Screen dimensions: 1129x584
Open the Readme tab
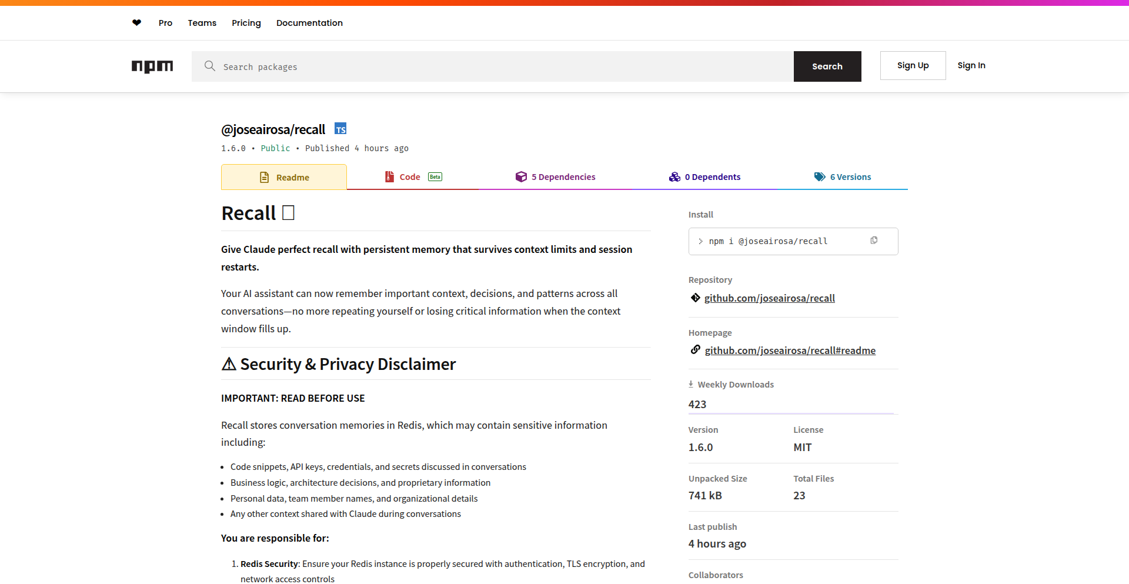pos(284,177)
